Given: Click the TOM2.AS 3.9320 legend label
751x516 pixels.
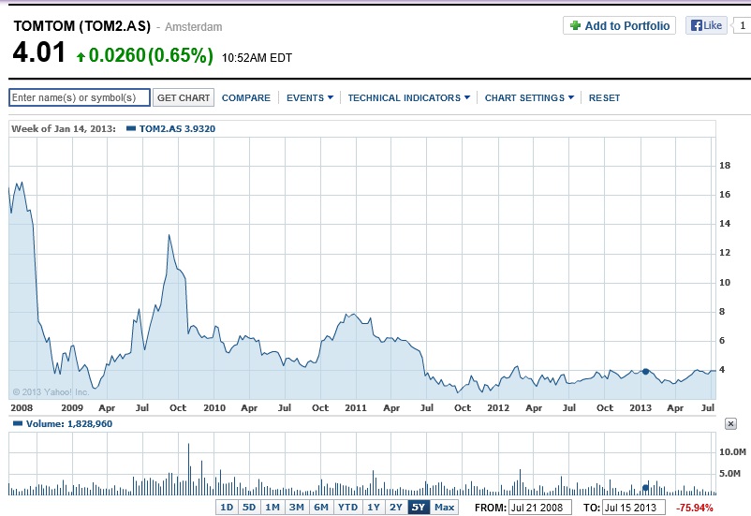Looking at the screenshot, I should (x=177, y=128).
